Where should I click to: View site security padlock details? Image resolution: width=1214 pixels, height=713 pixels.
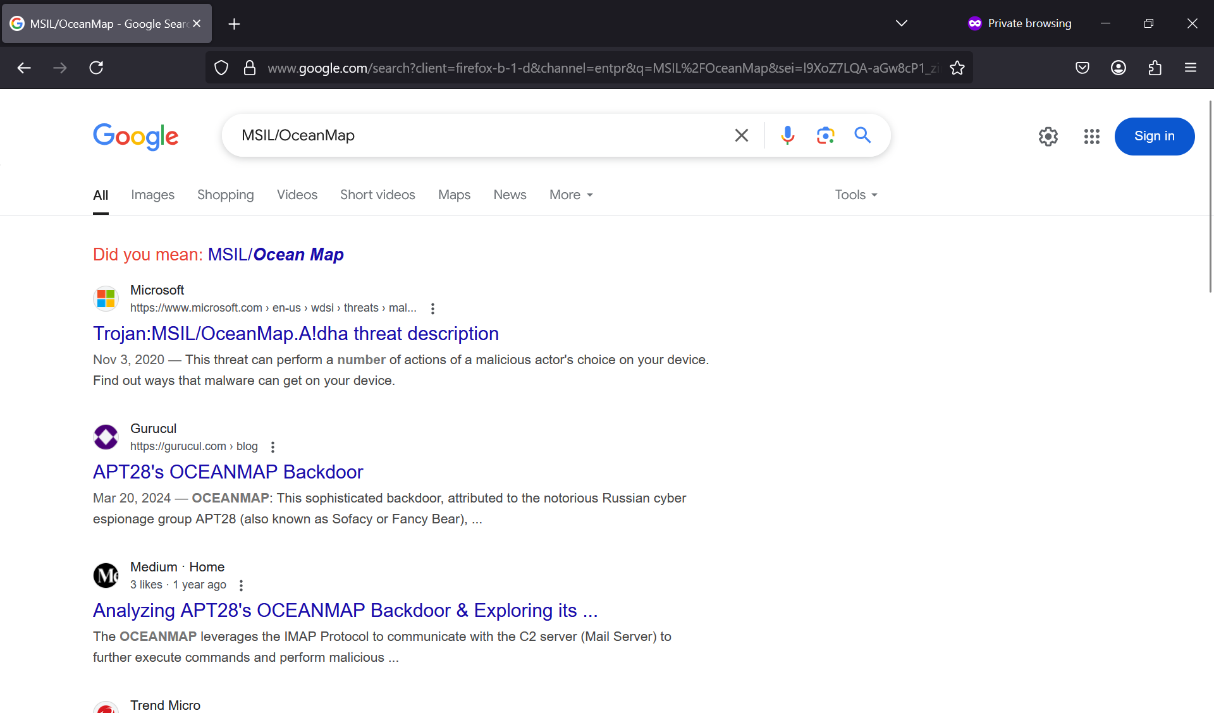point(250,68)
